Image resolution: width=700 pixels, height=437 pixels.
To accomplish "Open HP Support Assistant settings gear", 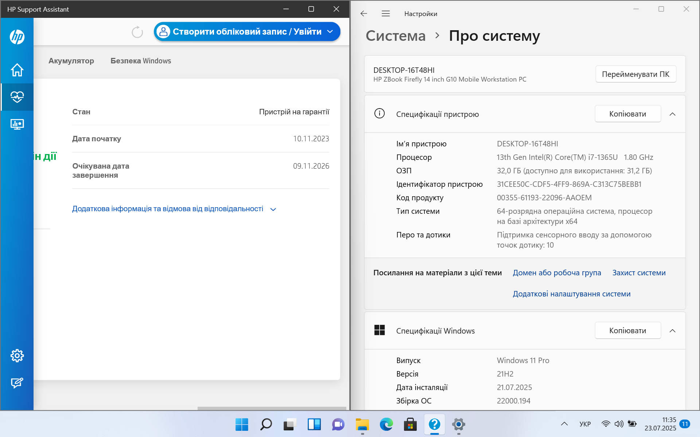I will (17, 355).
